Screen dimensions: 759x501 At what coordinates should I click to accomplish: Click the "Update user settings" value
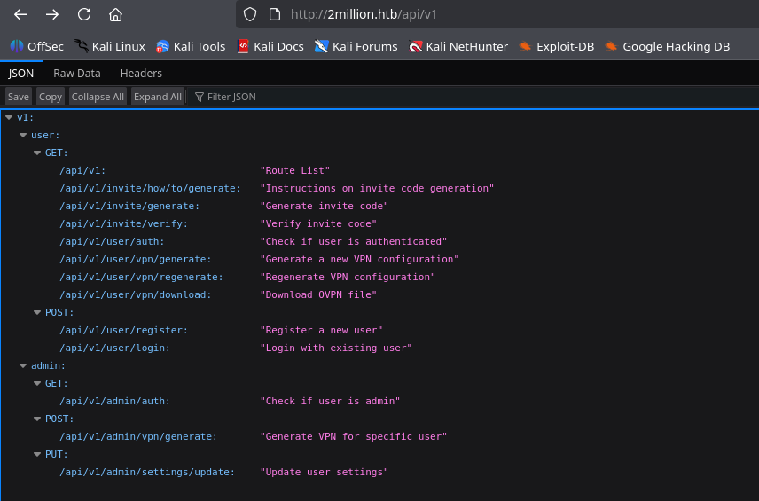[x=325, y=472]
